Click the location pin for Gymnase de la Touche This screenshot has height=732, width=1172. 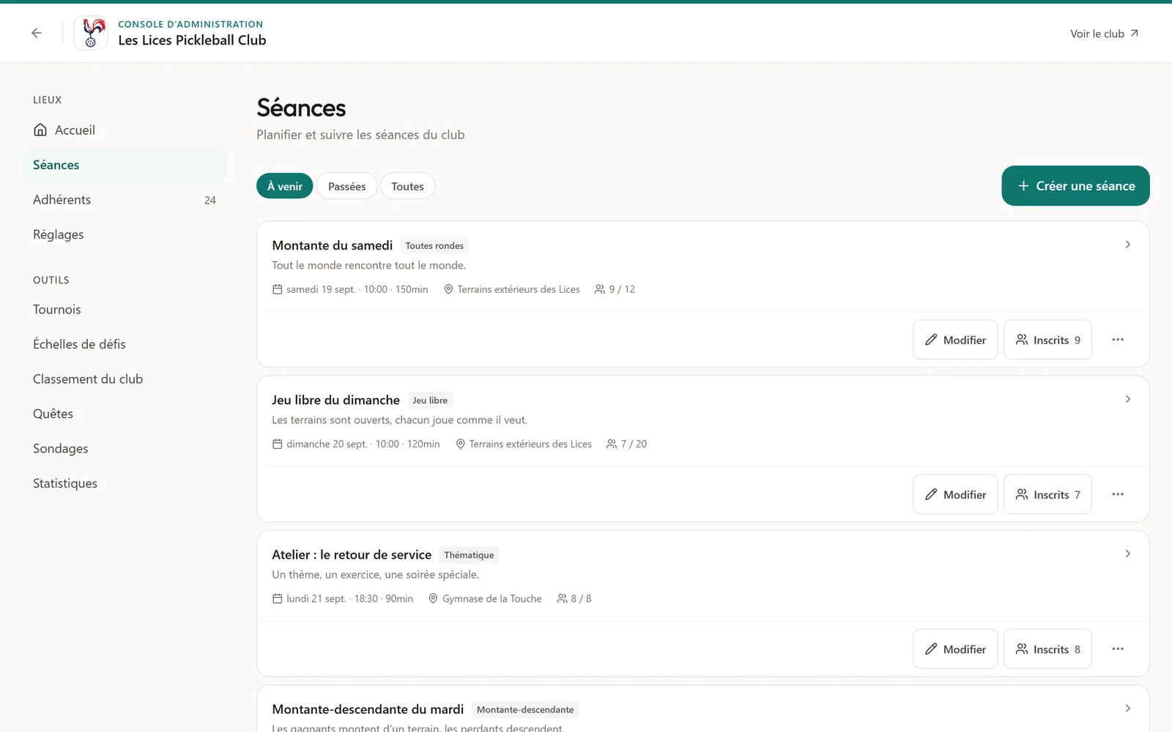point(433,598)
